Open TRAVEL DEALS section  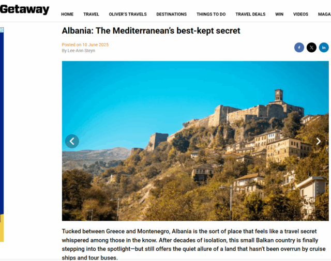(250, 14)
